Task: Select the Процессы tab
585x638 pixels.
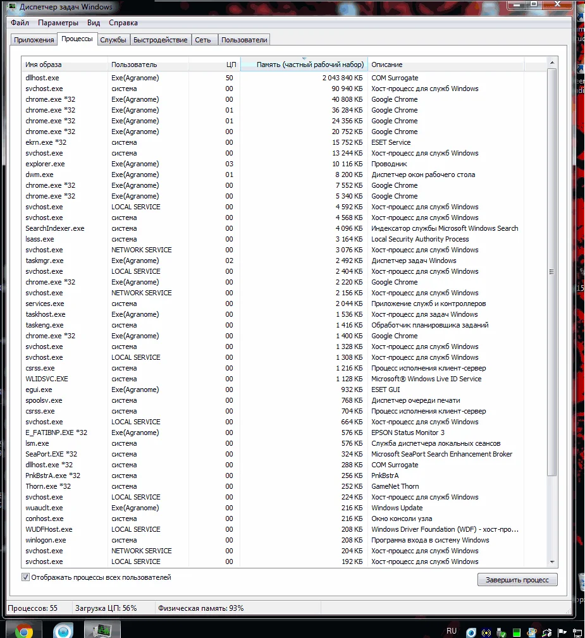Action: 77,39
